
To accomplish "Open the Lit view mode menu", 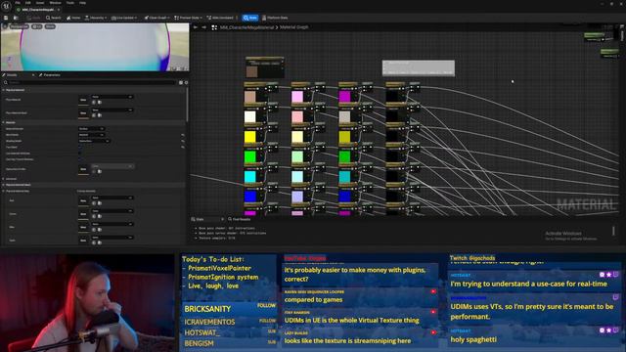I will [x=37, y=26].
